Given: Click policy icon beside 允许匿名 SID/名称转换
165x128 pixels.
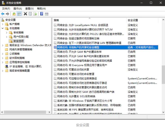Looking at the screenshot, I should coord(55,96).
